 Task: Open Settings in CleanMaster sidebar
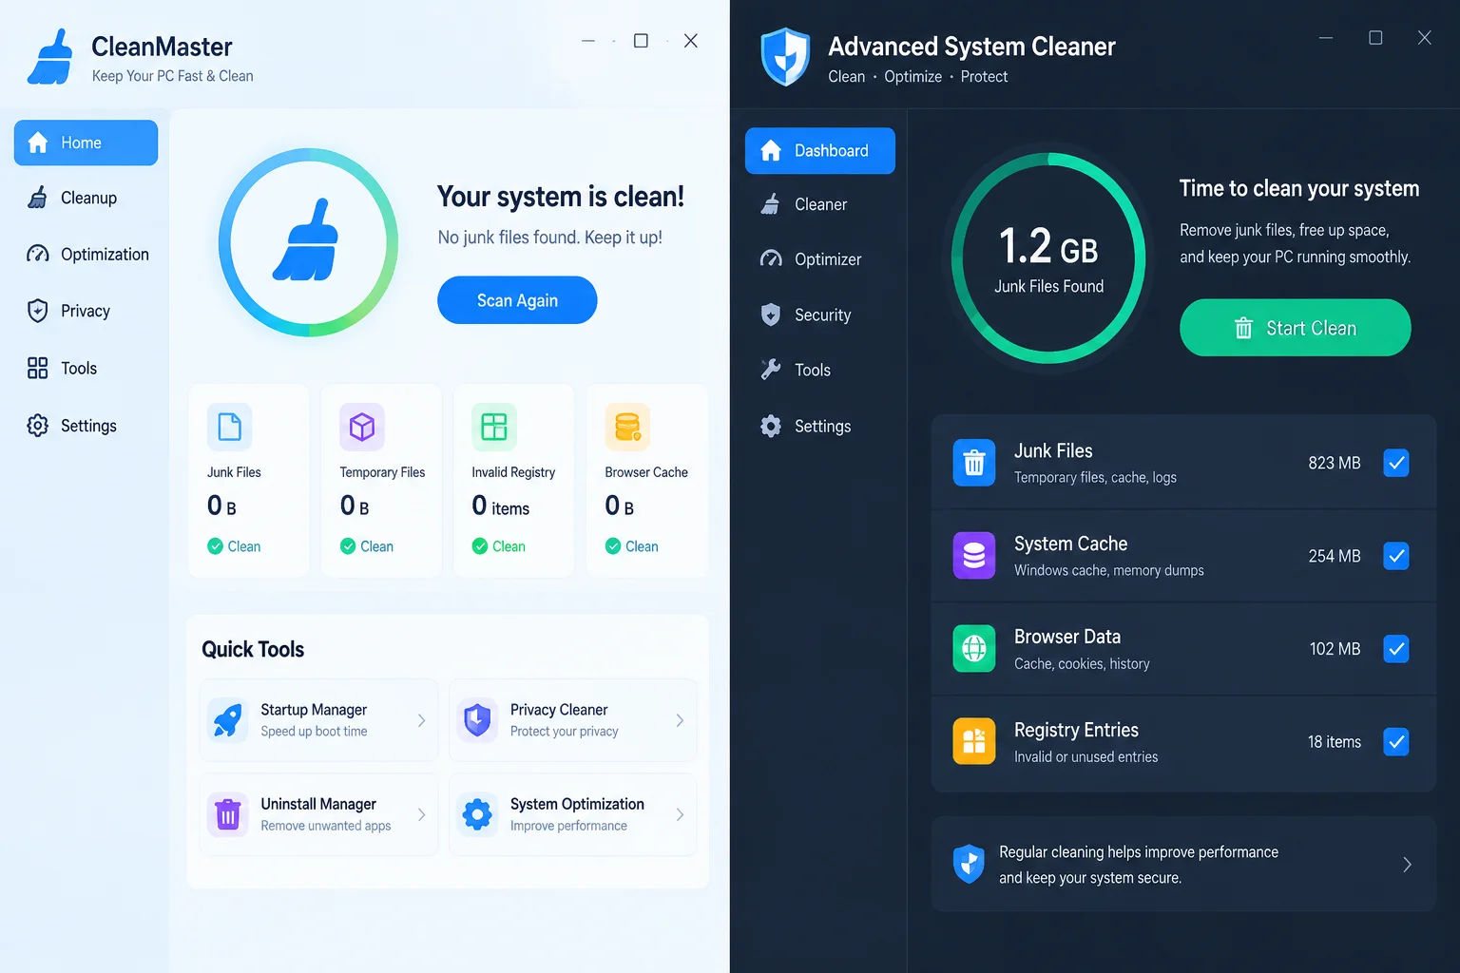click(86, 426)
